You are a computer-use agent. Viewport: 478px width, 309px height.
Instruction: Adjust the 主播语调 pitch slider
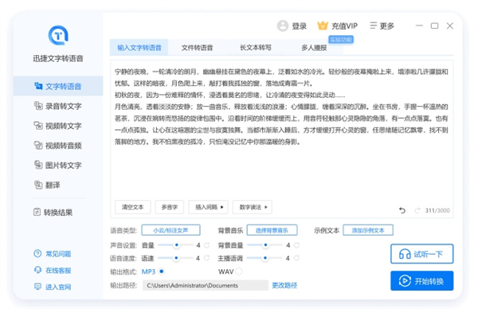[265, 258]
